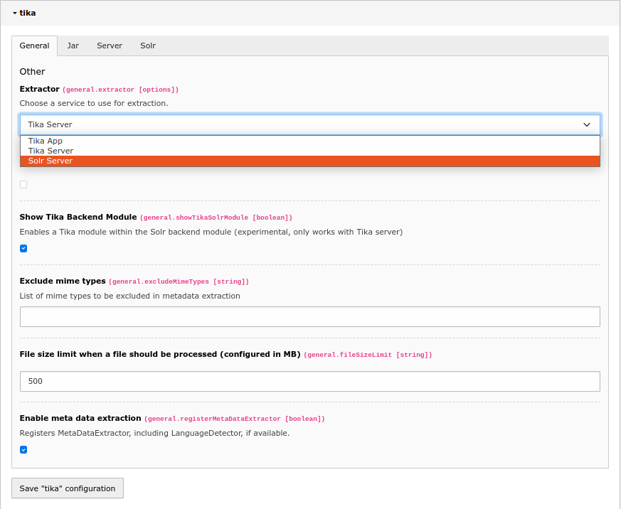
Task: Switch to the Jar tab
Action: 73,45
